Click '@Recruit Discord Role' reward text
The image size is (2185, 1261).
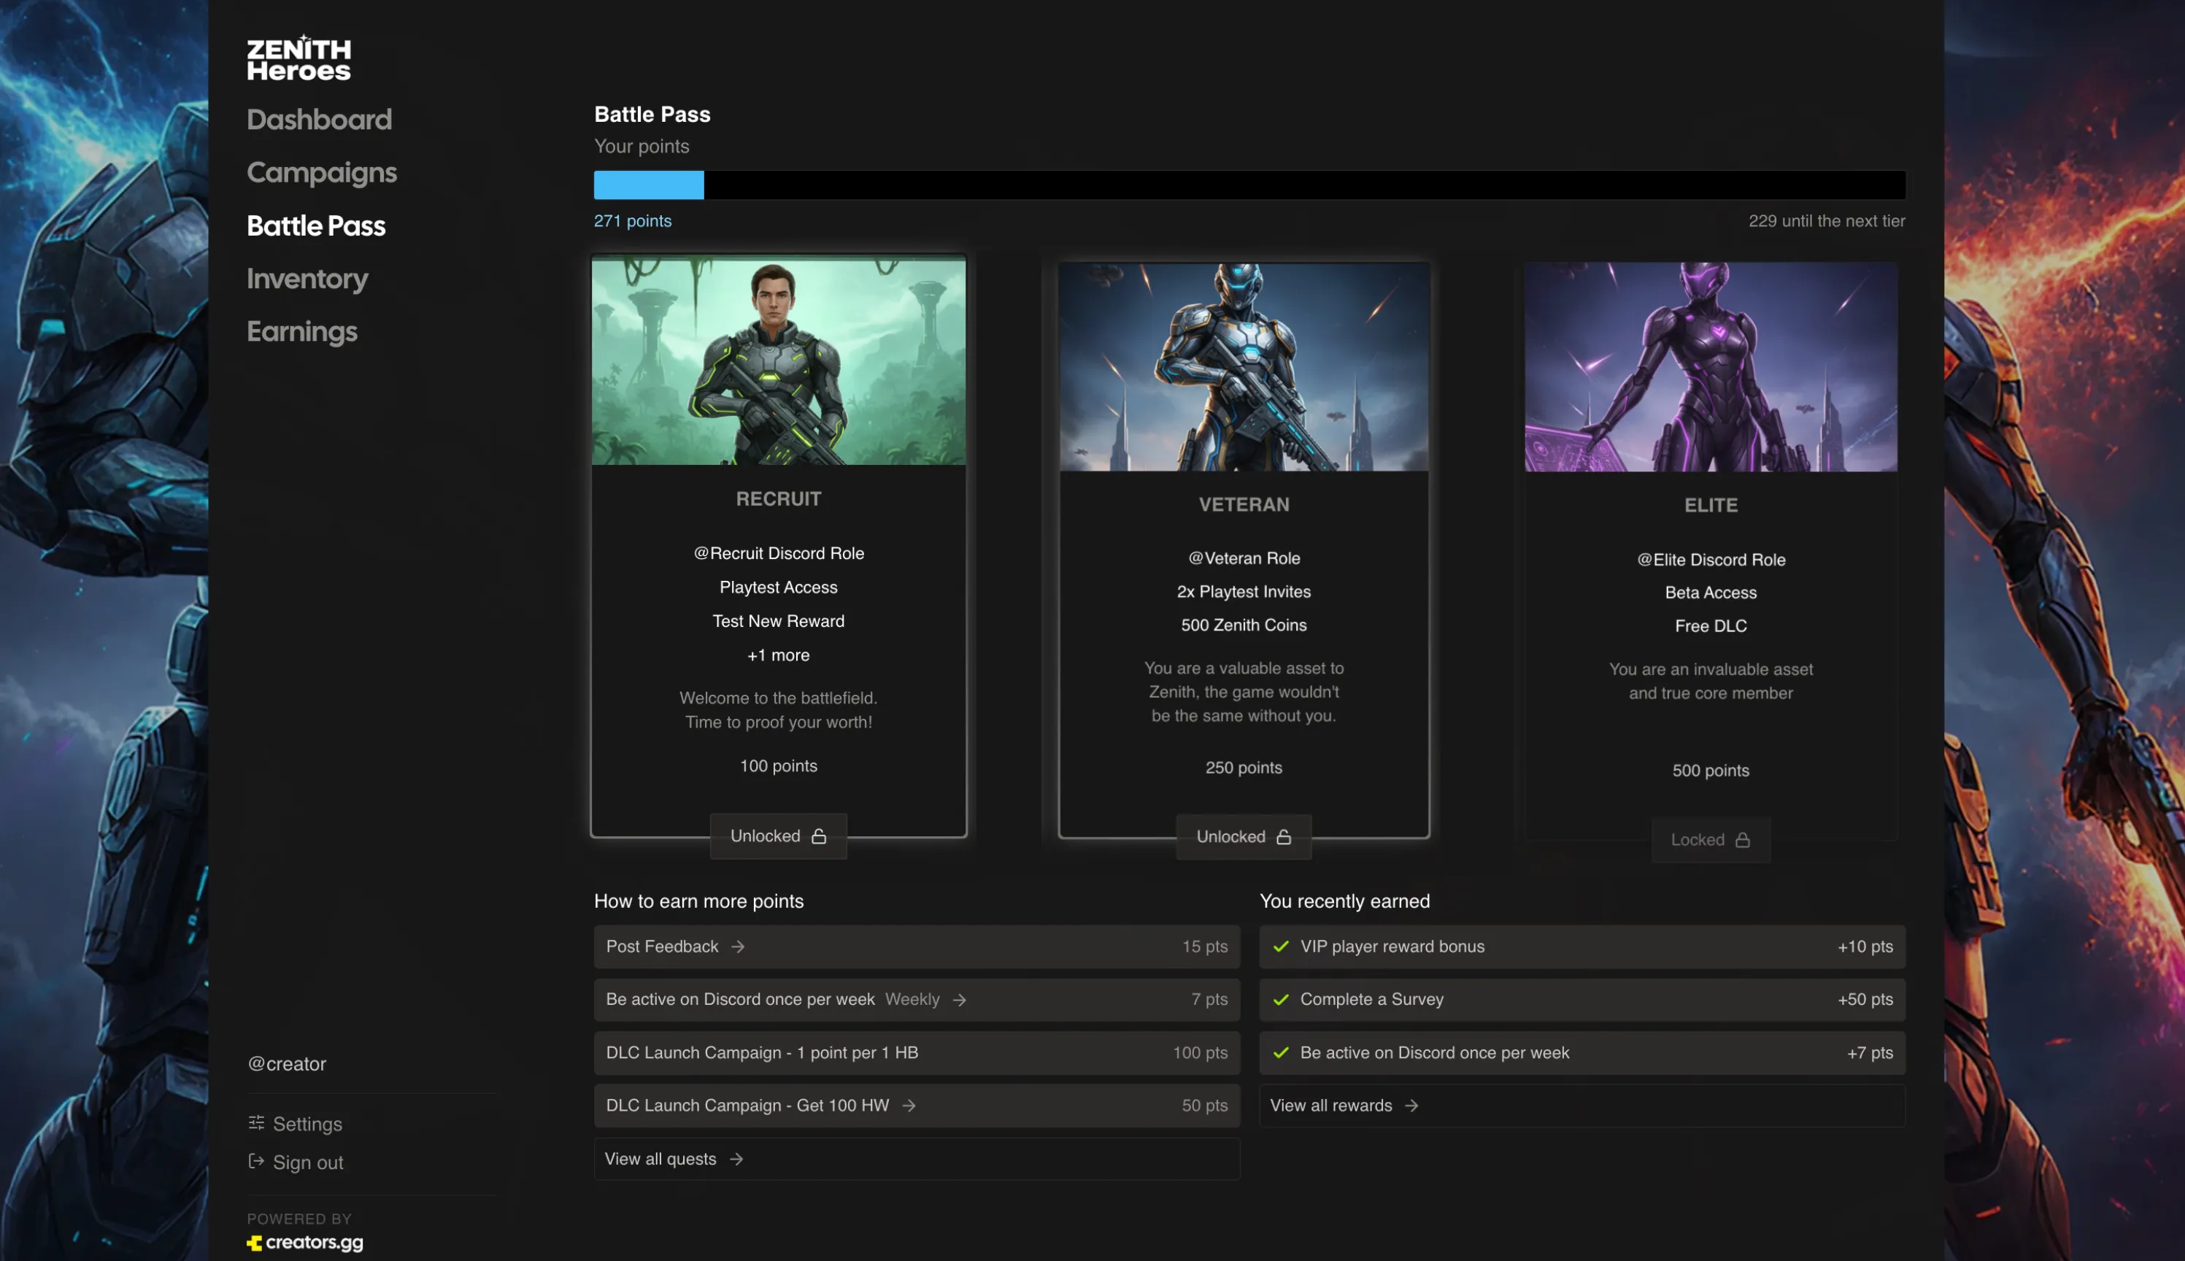pyautogui.click(x=779, y=553)
